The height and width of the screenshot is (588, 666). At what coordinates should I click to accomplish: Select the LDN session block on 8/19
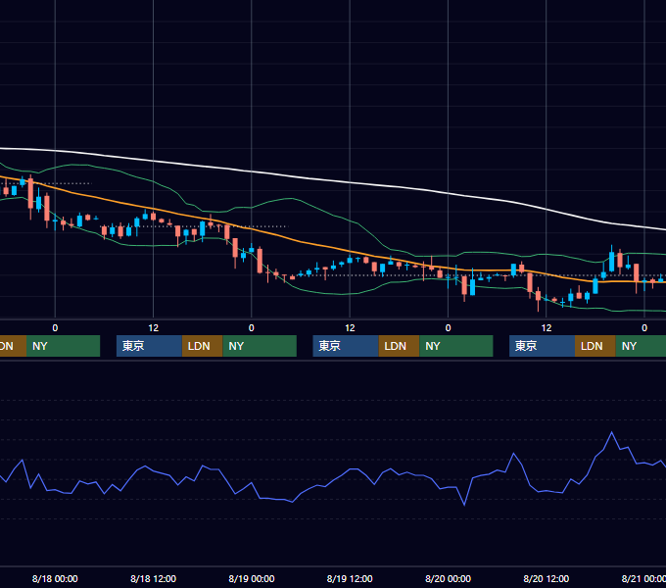[x=399, y=346]
